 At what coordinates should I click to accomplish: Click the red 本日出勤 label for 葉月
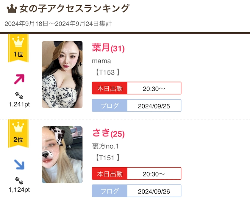tap(110, 88)
